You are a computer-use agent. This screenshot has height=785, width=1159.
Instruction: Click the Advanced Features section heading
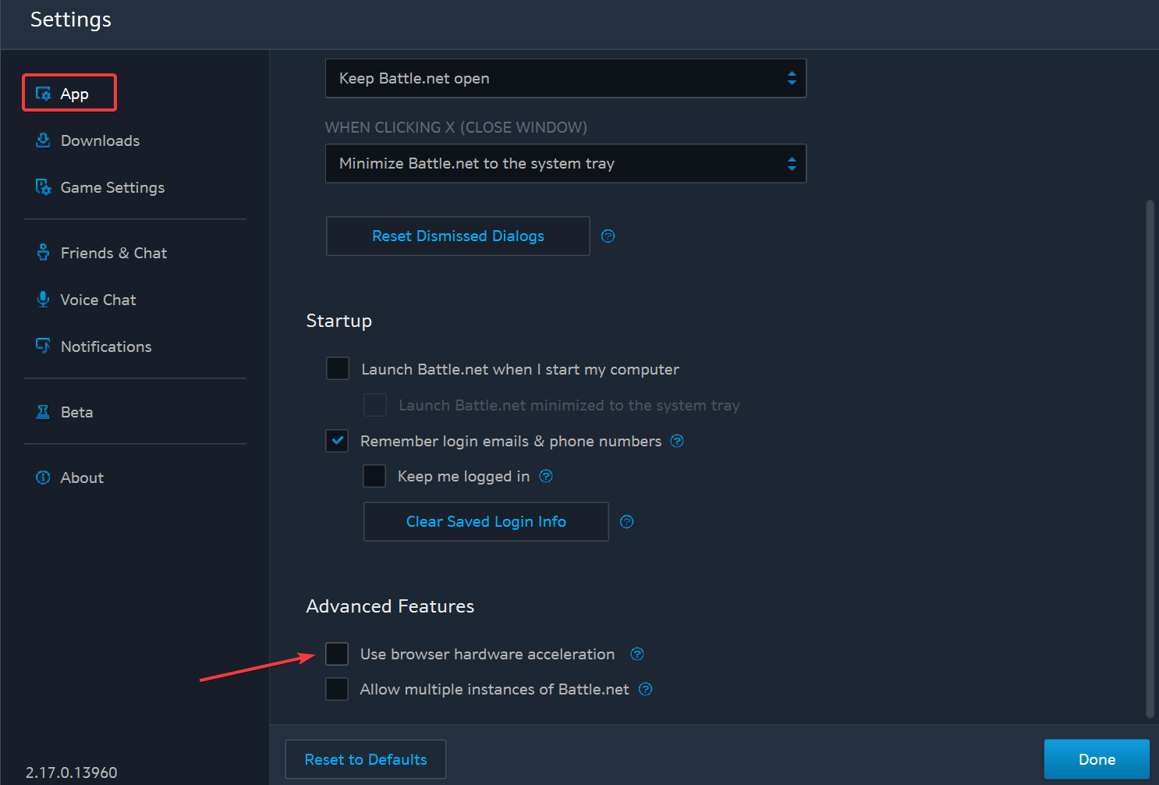[390, 606]
